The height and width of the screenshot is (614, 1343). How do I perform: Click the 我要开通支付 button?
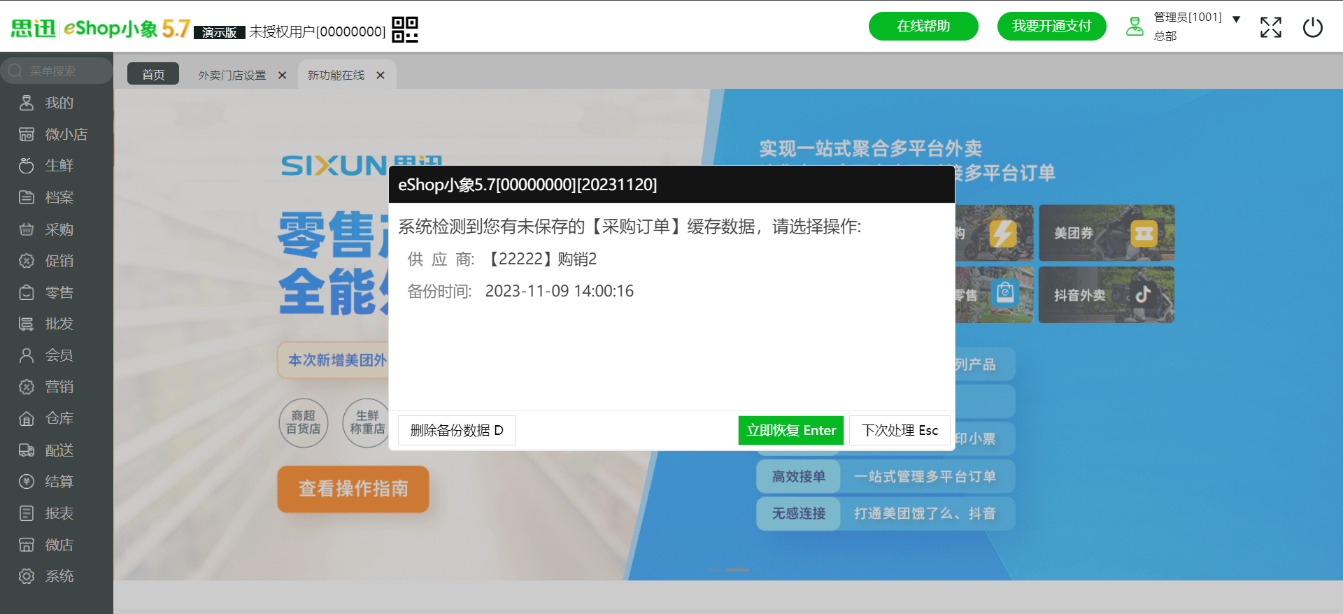pos(1052,26)
